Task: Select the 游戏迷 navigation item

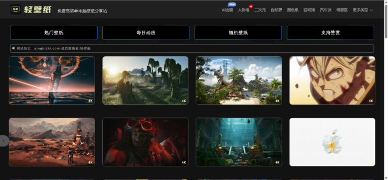Action: pos(309,10)
